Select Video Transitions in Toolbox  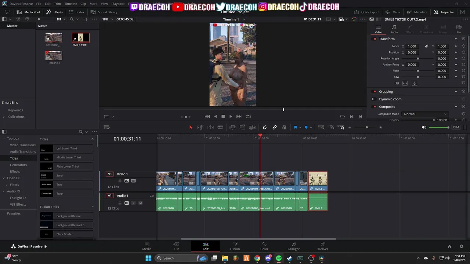(x=23, y=145)
